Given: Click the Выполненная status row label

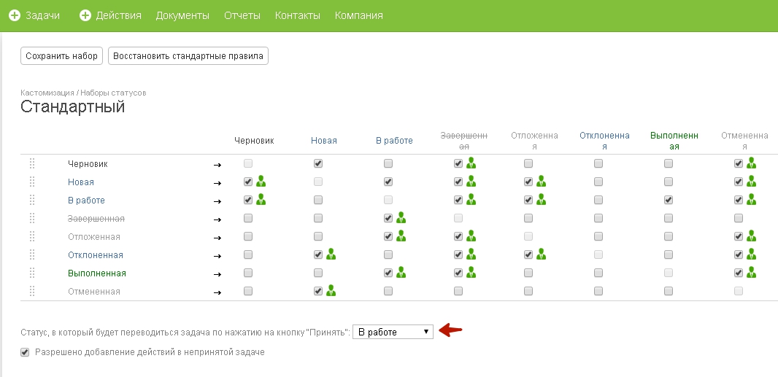Looking at the screenshot, I should (97, 273).
